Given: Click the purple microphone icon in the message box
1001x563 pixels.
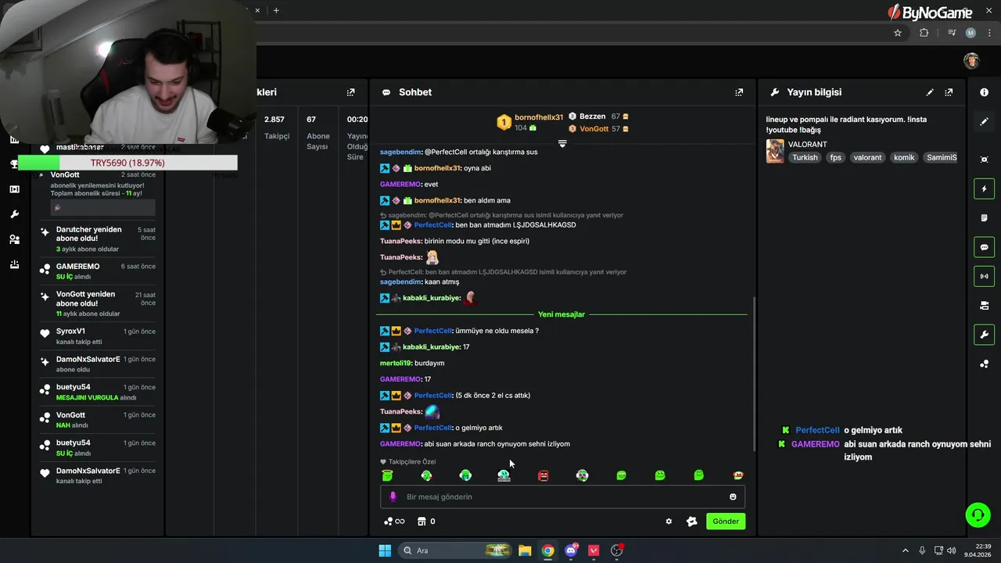Looking at the screenshot, I should (393, 497).
